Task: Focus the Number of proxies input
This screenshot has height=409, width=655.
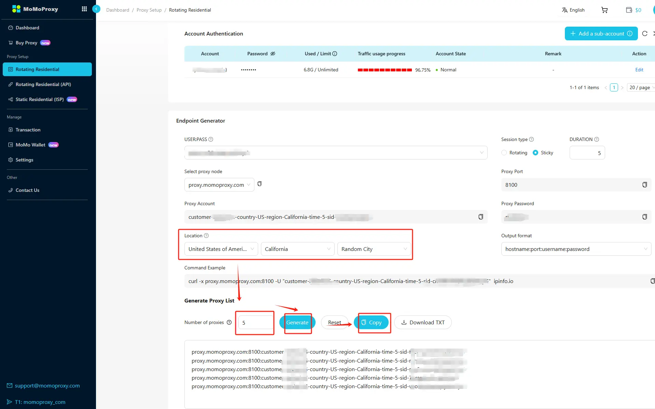Action: [256, 322]
